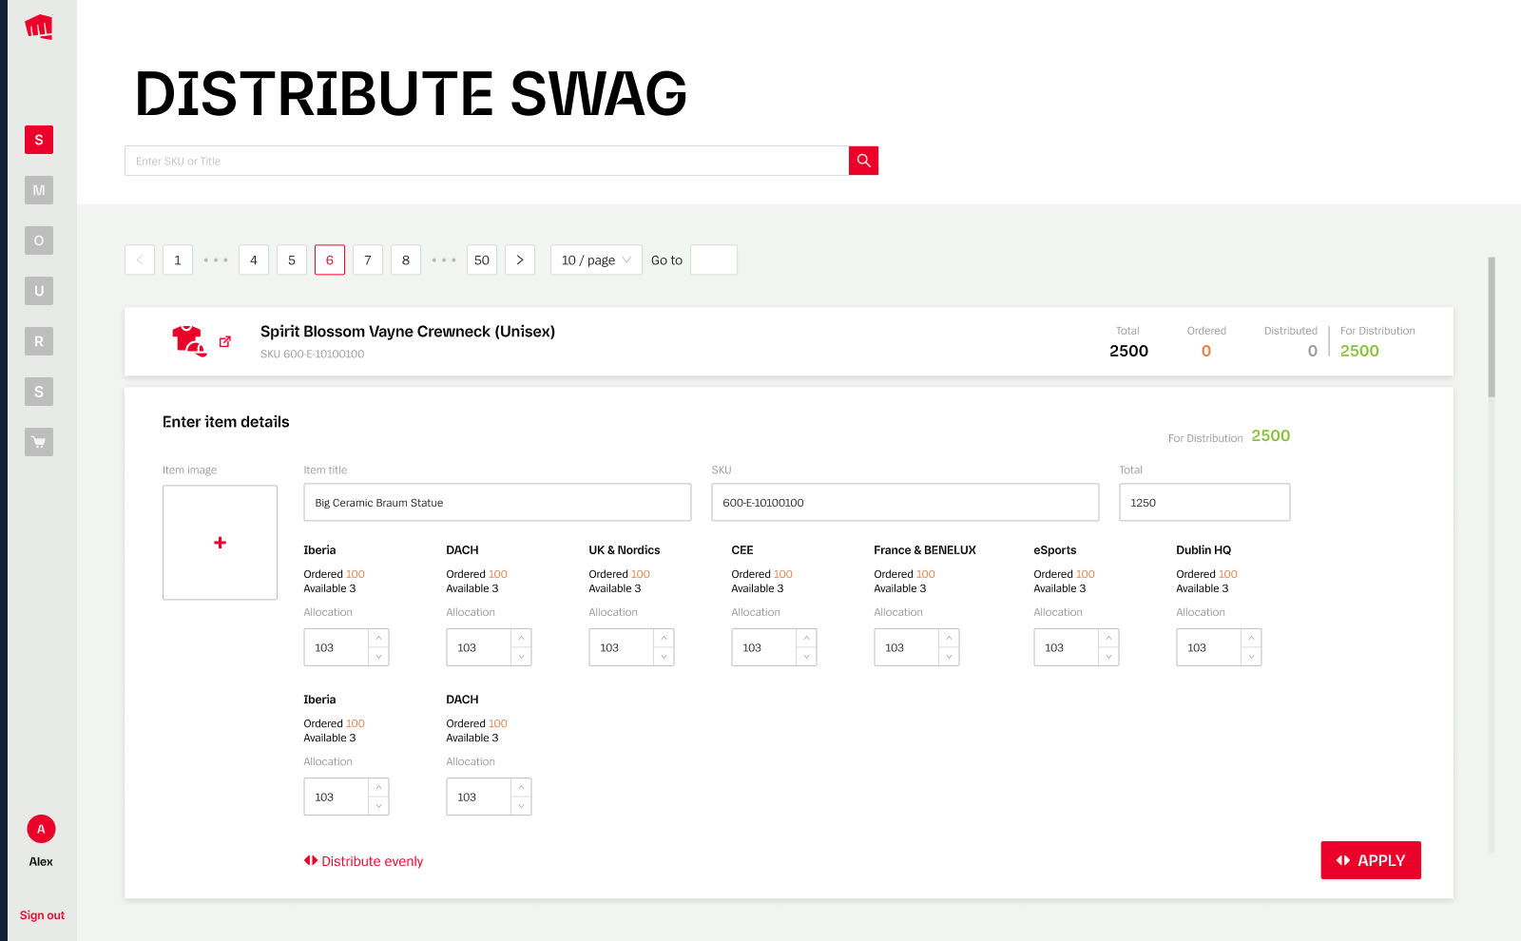Viewport: 1521px width, 941px height.
Task: Go to next page arrow
Action: pos(520,259)
